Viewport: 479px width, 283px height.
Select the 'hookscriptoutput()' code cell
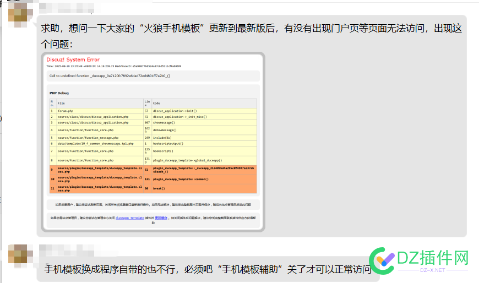204,144
